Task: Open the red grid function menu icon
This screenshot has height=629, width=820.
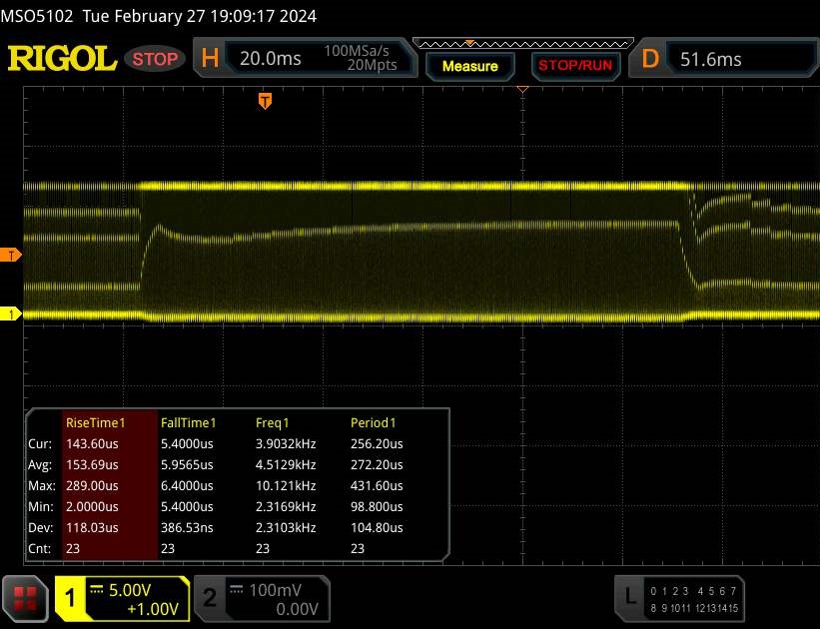Action: click(27, 598)
